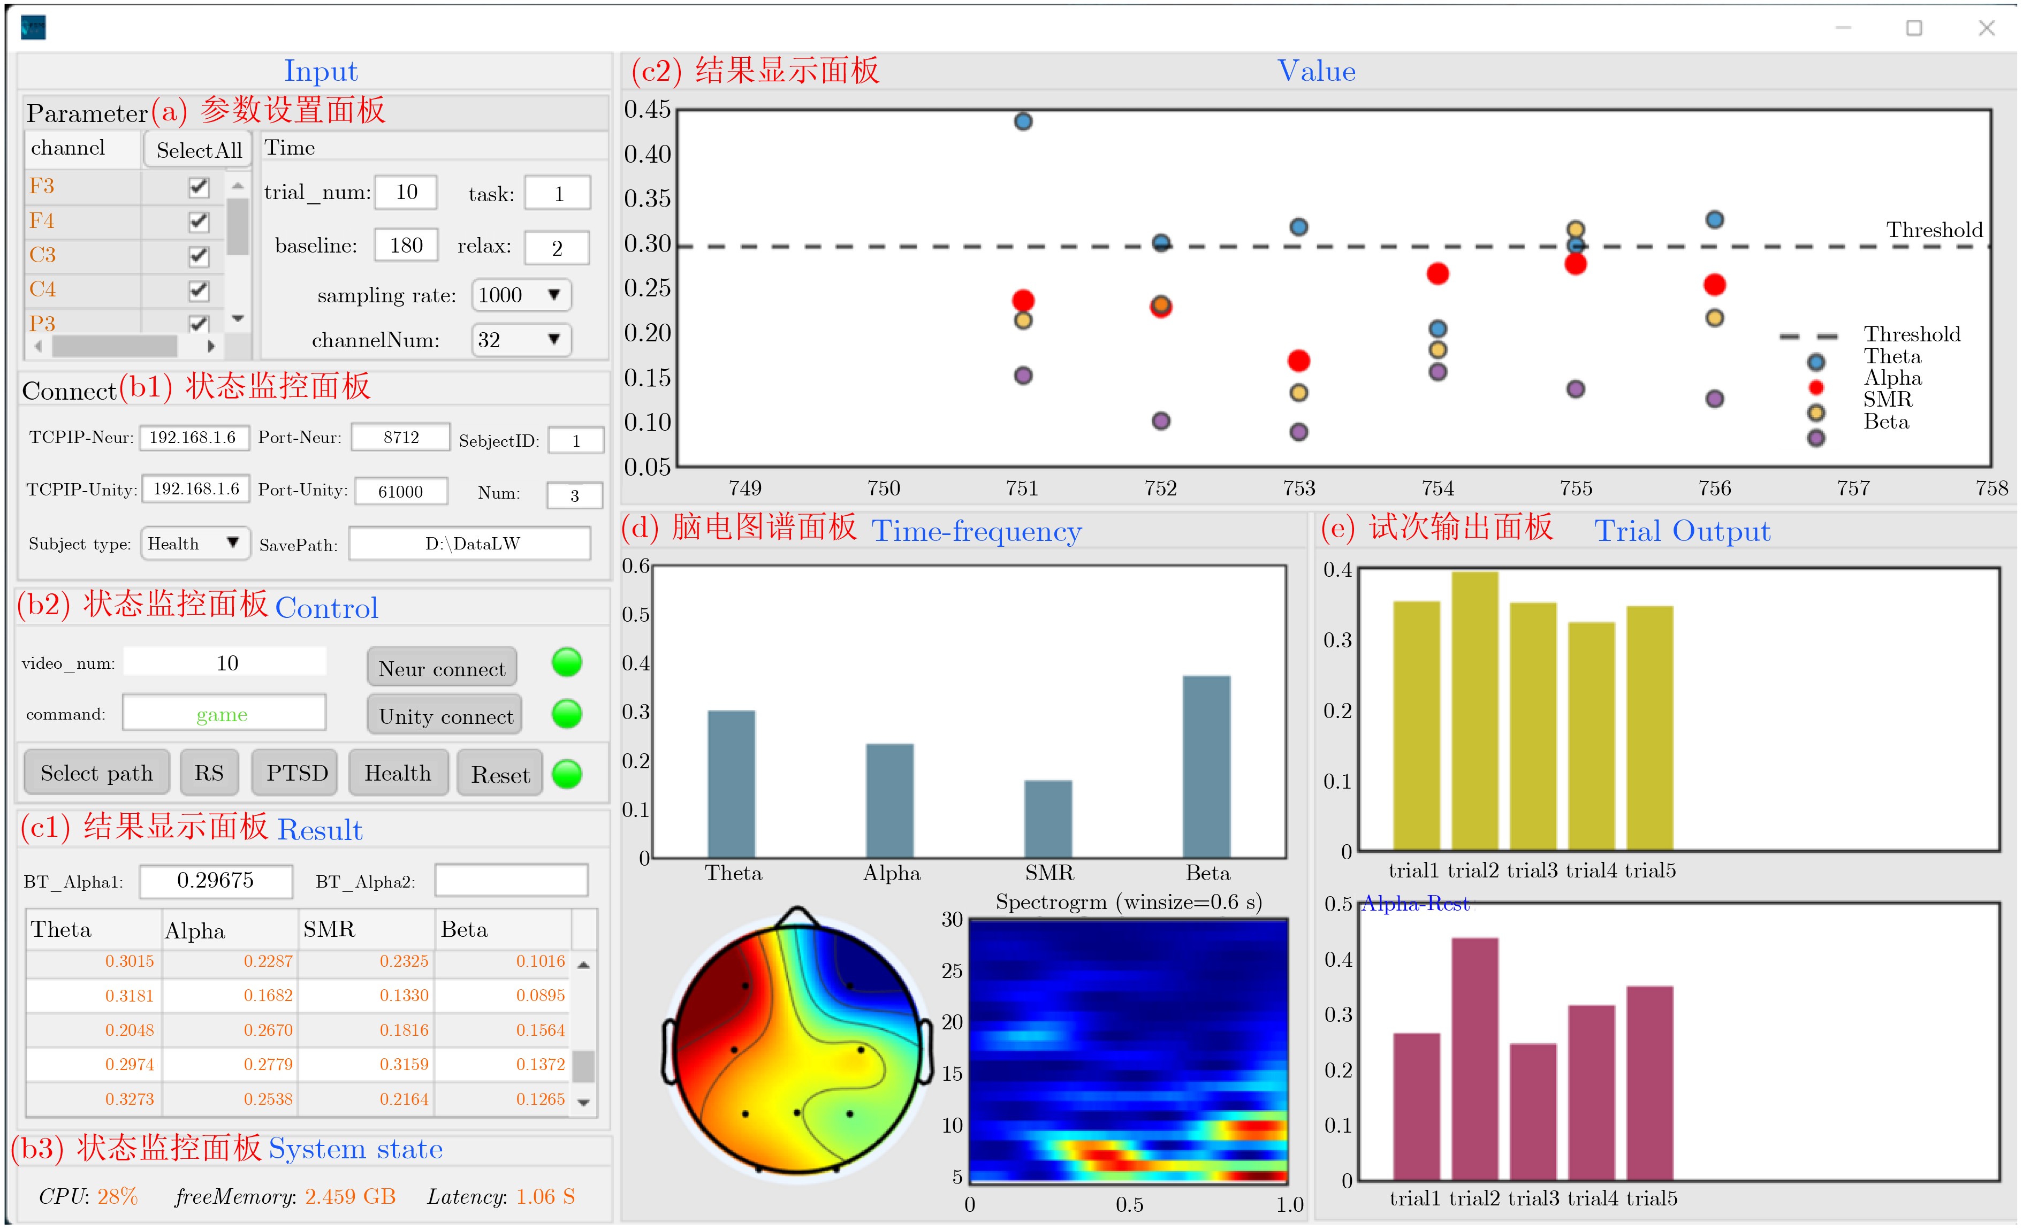Click the trial_num input field
The height and width of the screenshot is (1230, 2023).
[406, 192]
